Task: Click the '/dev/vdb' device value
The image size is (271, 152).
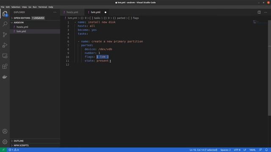Action: click(x=105, y=49)
